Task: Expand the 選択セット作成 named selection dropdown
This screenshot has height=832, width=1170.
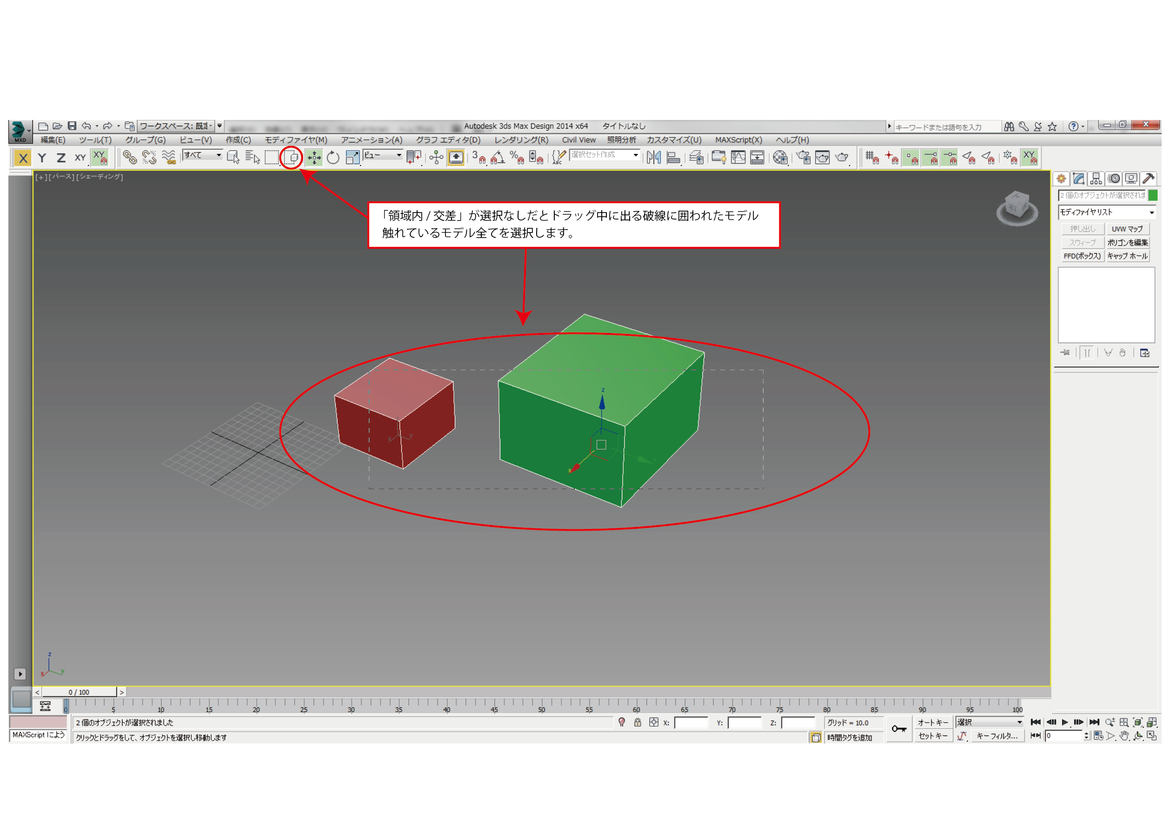Action: tap(635, 155)
